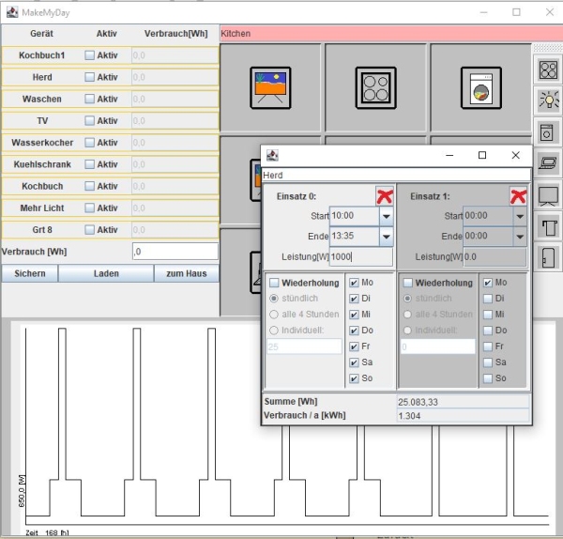Viewport: 563px width, 539px height.
Task: Select the kettle device in sidebar
Action: (x=548, y=227)
